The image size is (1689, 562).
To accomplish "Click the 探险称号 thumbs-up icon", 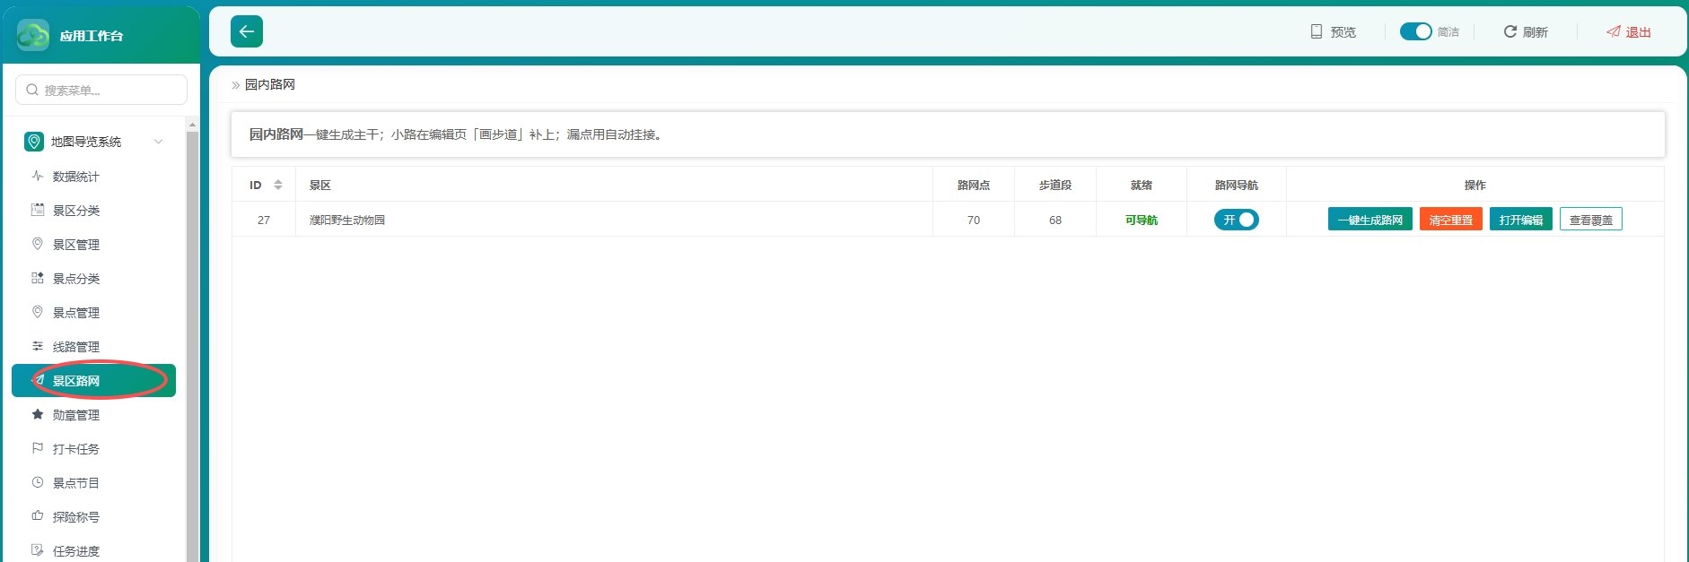I will [x=38, y=516].
